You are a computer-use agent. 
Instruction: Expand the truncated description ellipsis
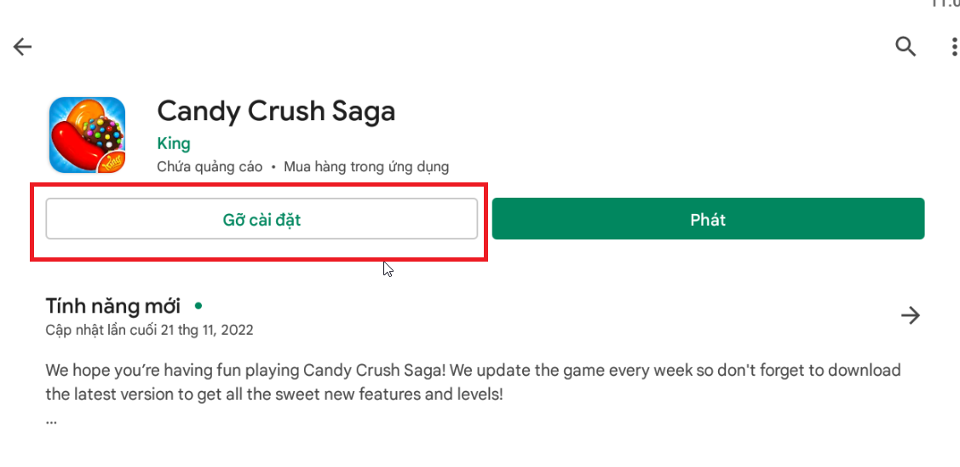pos(51,419)
